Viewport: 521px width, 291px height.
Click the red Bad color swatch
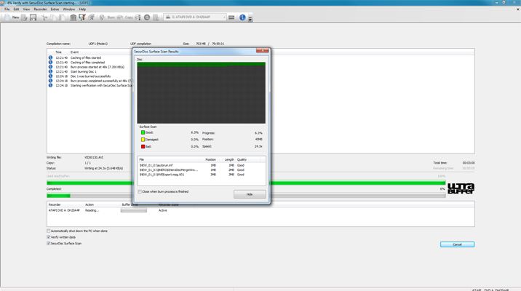[143, 146]
